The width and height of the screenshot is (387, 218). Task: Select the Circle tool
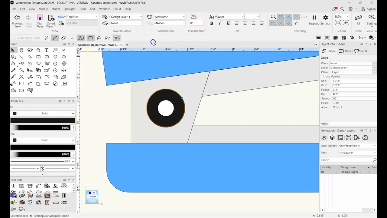click(x=55, y=57)
